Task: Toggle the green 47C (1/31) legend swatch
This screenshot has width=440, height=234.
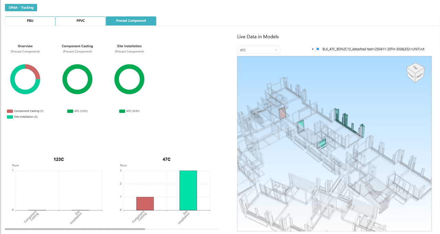Action: (x=70, y=111)
